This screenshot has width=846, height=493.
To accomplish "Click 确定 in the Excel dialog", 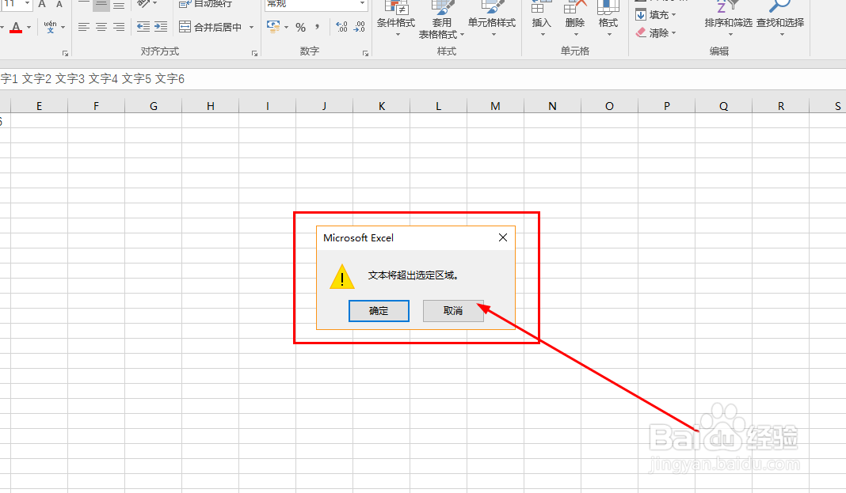I will 379,311.
